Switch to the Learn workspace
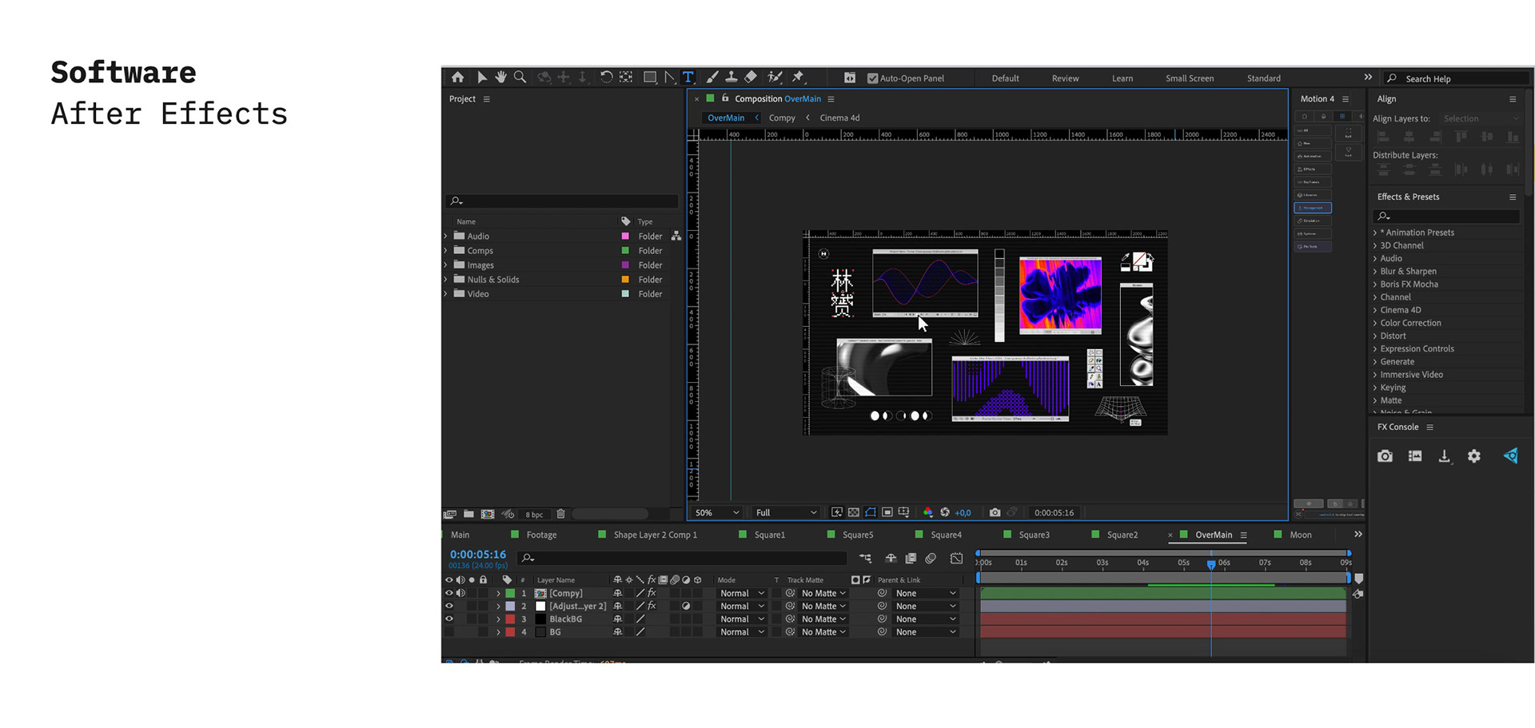 1122,78
